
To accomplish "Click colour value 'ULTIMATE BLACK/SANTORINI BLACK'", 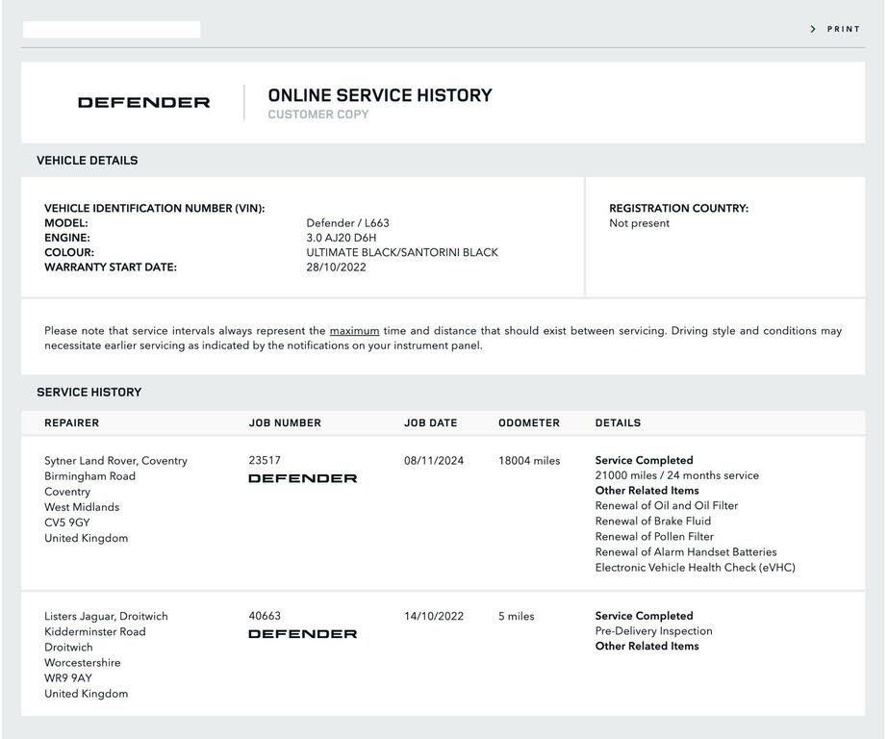I will [x=402, y=252].
